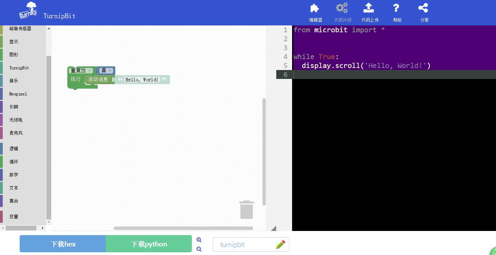This screenshot has width=496, height=255.
Task: Click the workspace horizontal scrollbar
Action: (183, 228)
